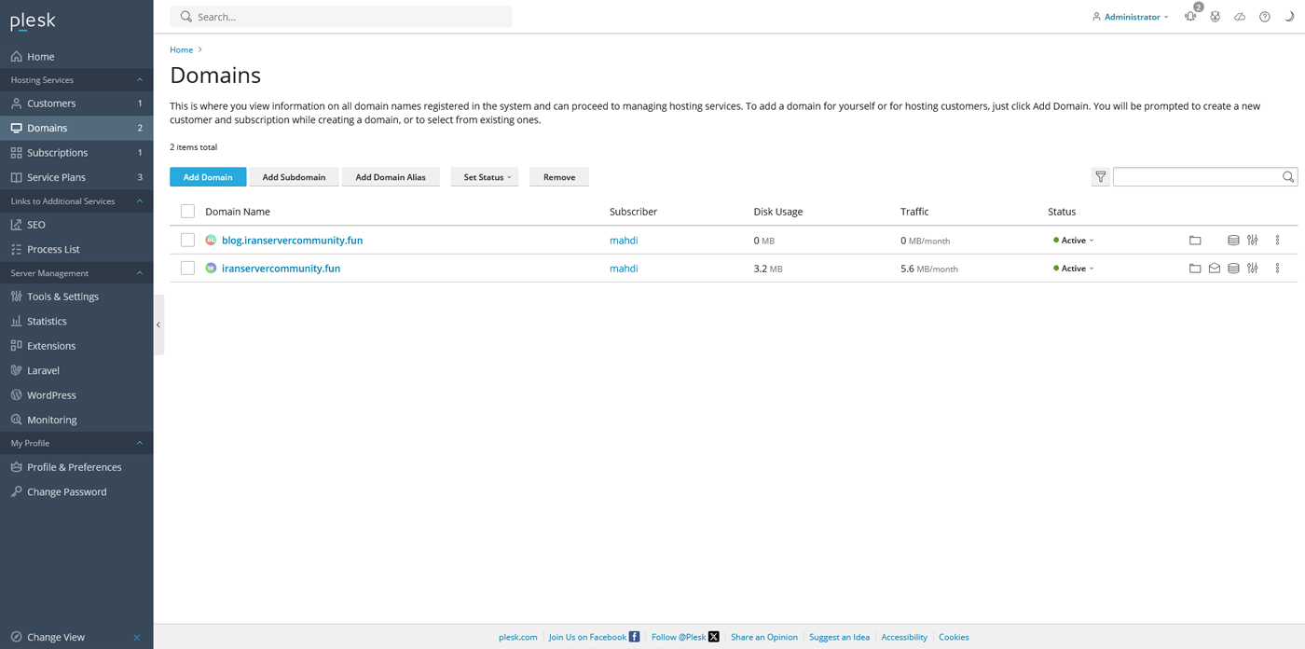Open the filter funnel icon above the table
The image size is (1305, 649).
click(1101, 177)
